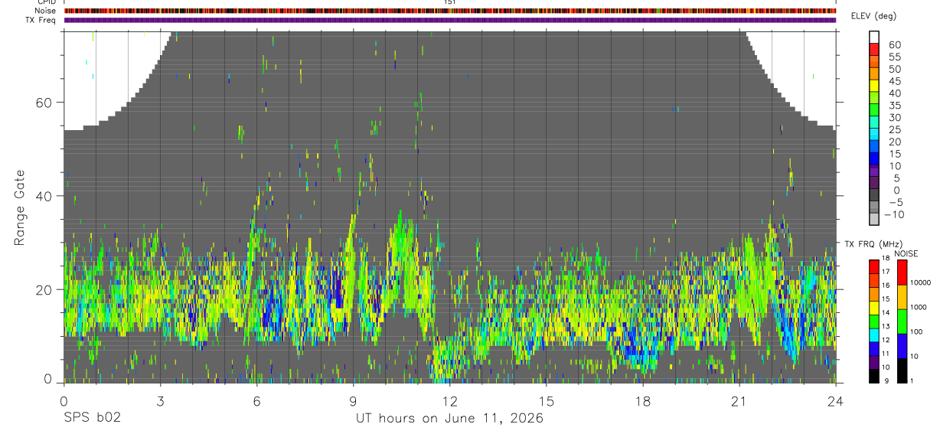The width and height of the screenshot is (940, 434).
Task: Click the white top elevation color box
Action: [x=876, y=38]
